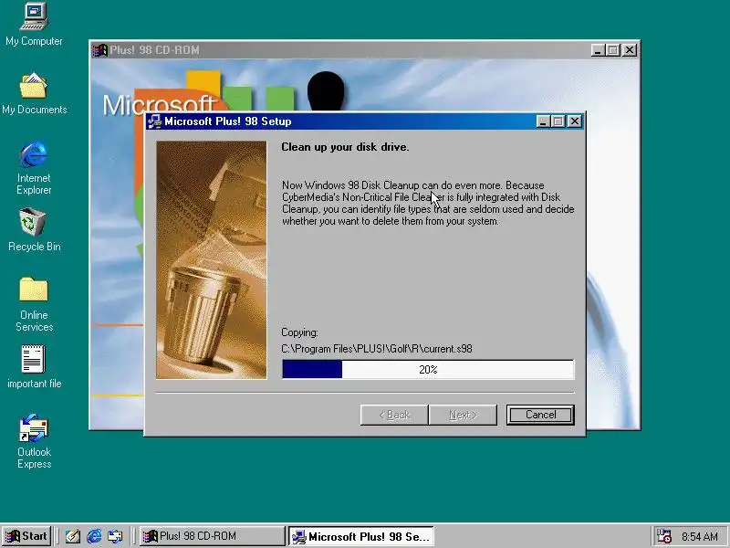Open the Start menu

click(x=26, y=536)
